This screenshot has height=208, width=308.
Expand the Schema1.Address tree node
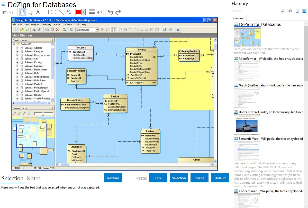click(17, 48)
